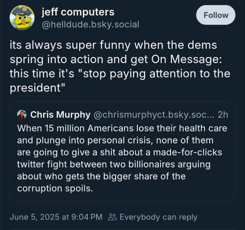Open the quoted Chris Murphy post card

click(x=122, y=150)
